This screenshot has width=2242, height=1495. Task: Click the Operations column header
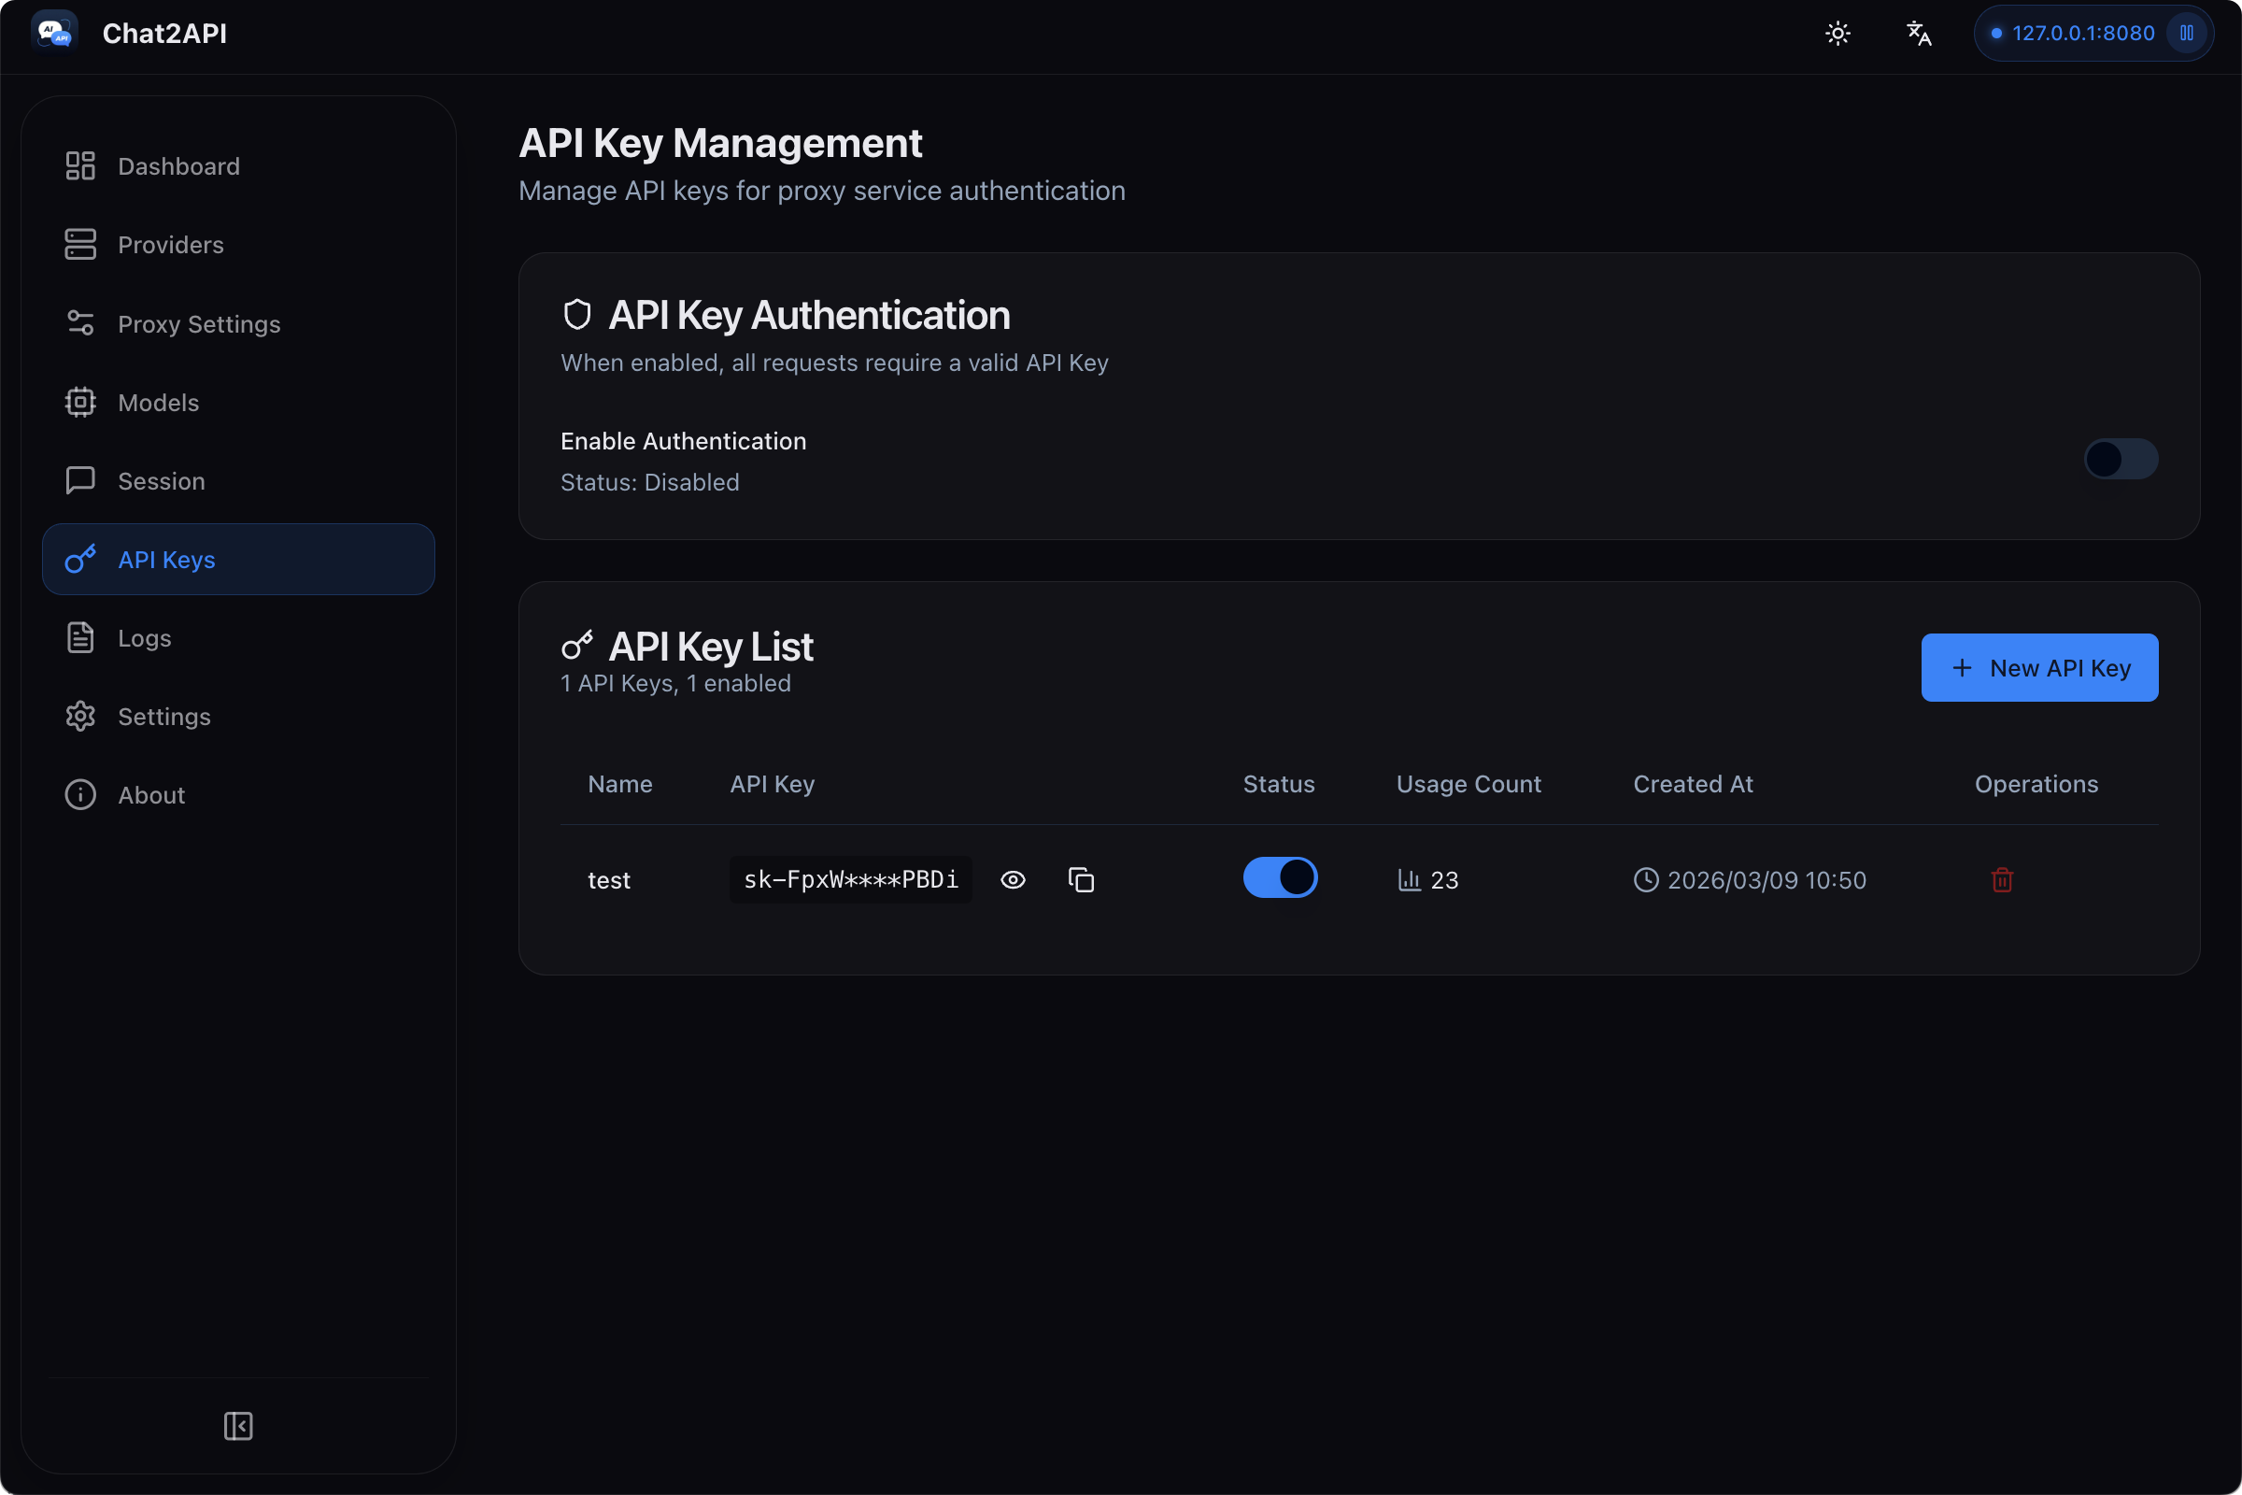pos(2036,784)
